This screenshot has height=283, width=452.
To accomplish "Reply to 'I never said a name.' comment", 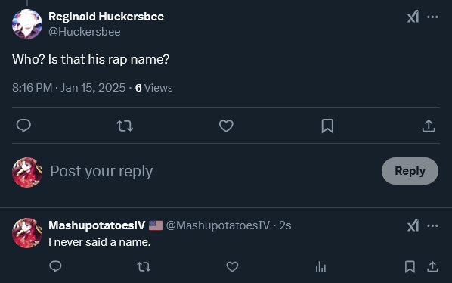I will 55,266.
